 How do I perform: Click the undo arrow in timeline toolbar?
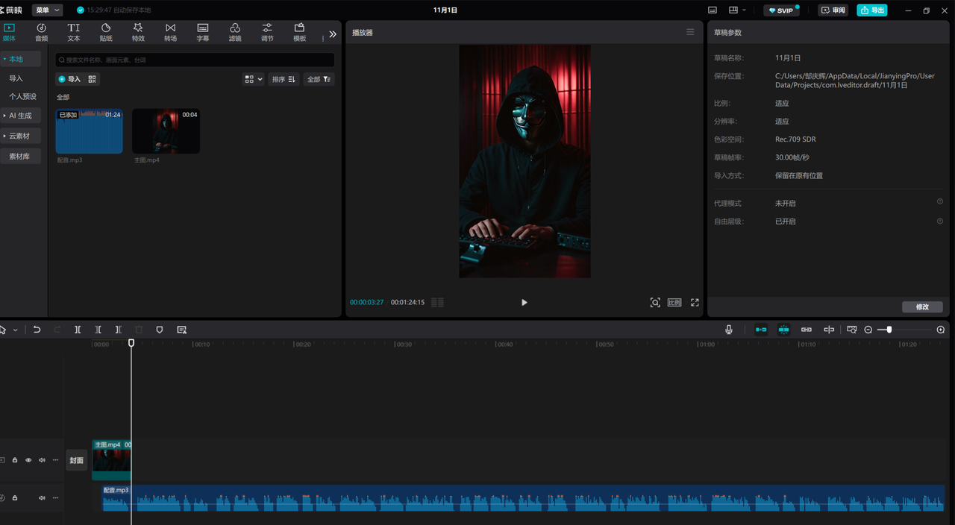[37, 330]
